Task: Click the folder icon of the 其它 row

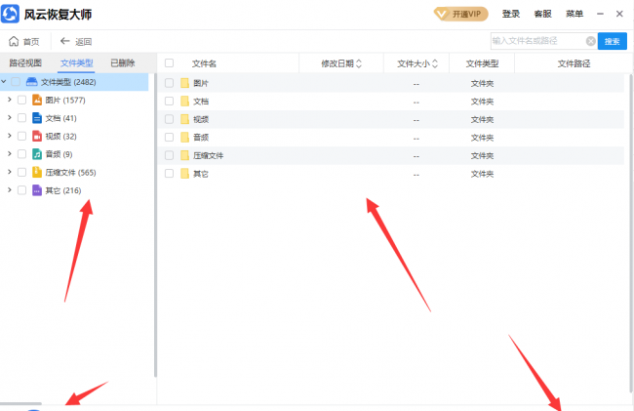Action: [x=184, y=174]
